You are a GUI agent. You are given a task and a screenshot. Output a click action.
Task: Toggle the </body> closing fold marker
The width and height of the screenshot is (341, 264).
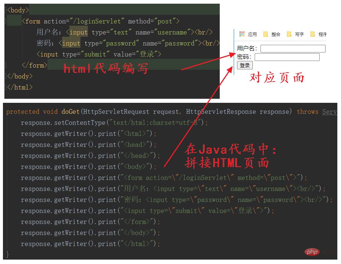click(6, 76)
